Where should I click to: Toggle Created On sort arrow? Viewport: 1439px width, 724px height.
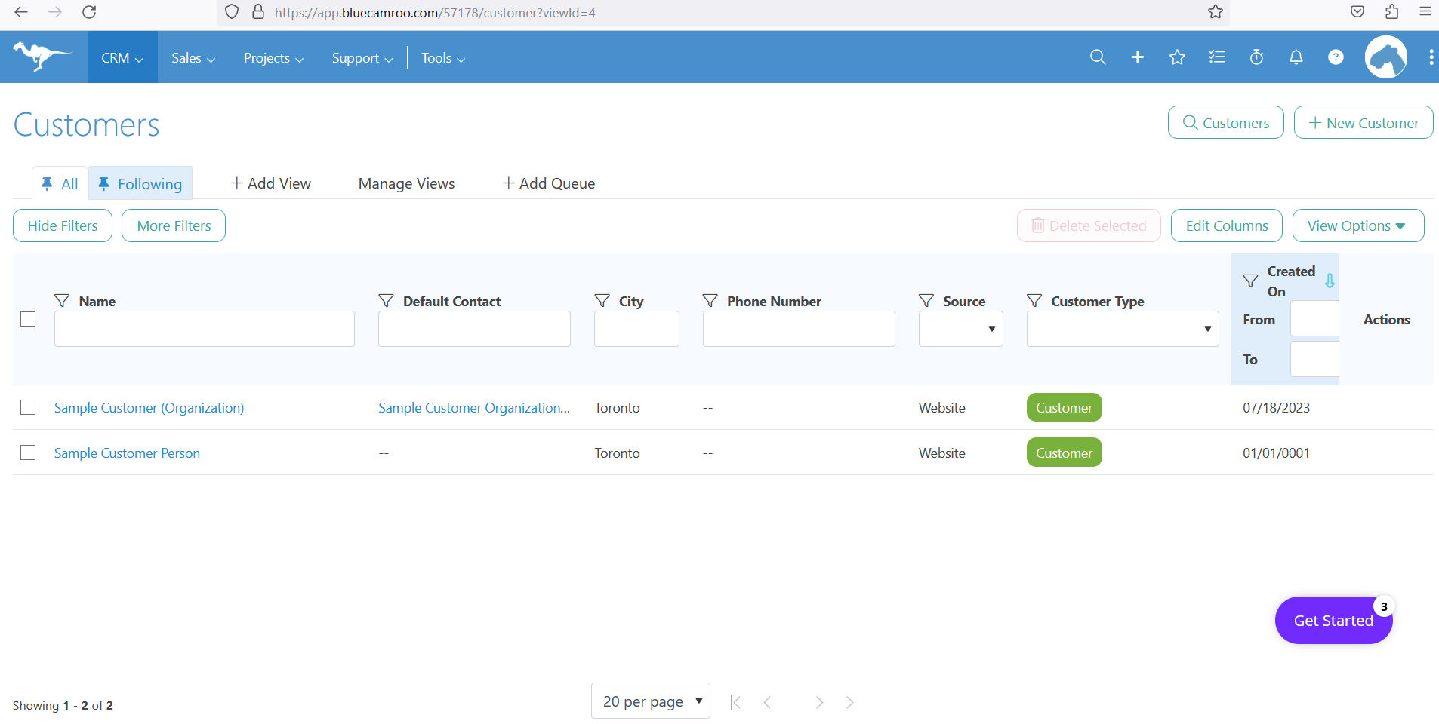[1330, 281]
